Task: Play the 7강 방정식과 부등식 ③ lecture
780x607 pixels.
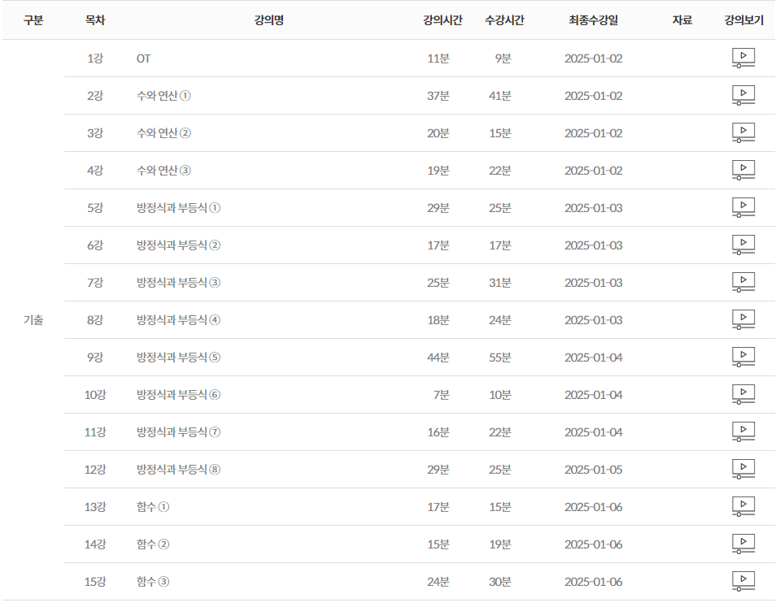Action: pyautogui.click(x=743, y=283)
